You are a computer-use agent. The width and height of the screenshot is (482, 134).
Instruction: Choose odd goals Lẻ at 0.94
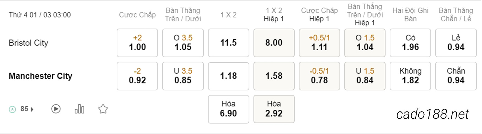click(x=456, y=43)
